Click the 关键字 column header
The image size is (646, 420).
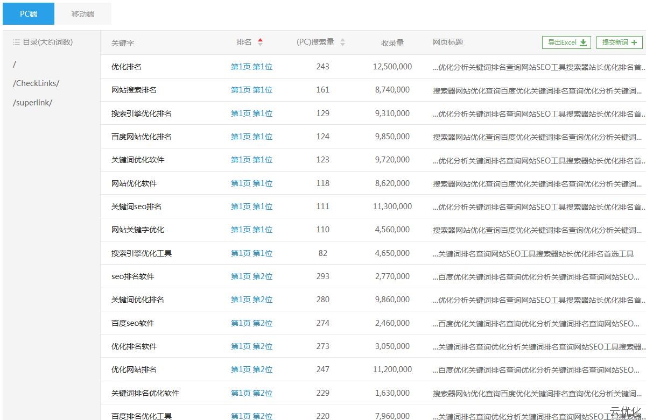tap(123, 42)
